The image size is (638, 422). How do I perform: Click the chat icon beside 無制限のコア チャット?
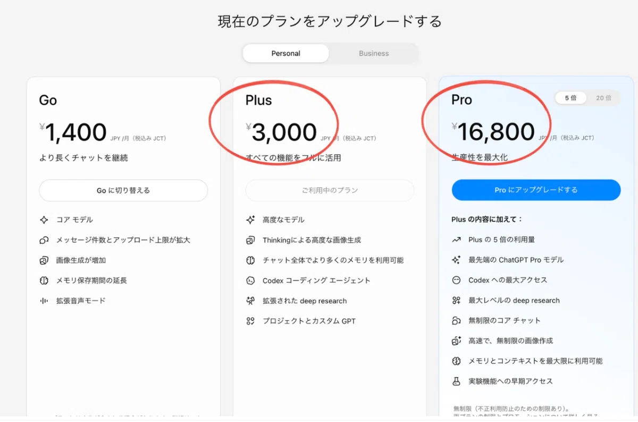click(x=456, y=320)
